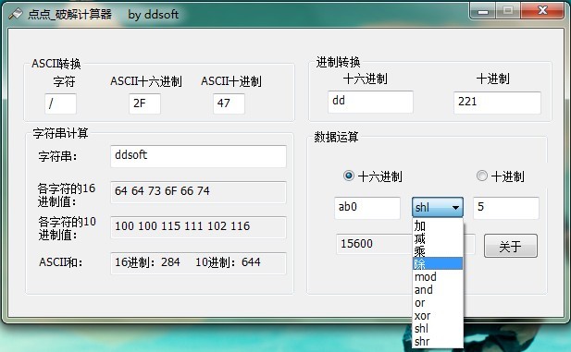The width and height of the screenshot is (571, 352).
Task: Click the ASCII十进制 field showing 47
Action: (x=229, y=103)
